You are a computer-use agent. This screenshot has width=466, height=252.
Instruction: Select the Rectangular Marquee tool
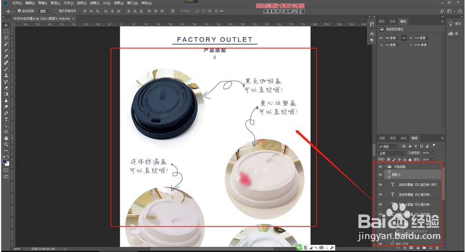pos(6,32)
